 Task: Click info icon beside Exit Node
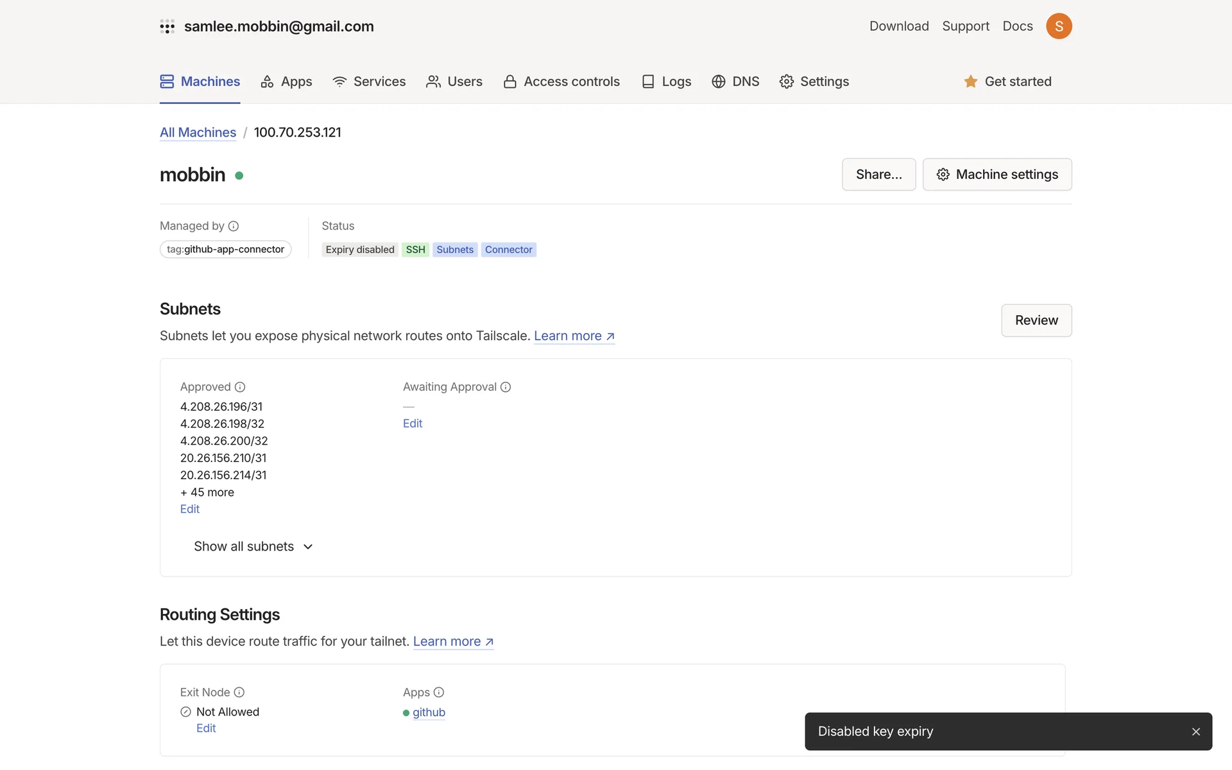point(239,692)
